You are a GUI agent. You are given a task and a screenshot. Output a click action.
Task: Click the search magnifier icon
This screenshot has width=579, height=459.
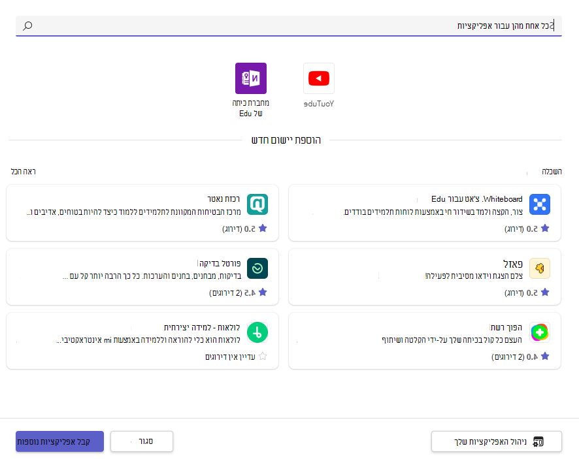(x=27, y=25)
